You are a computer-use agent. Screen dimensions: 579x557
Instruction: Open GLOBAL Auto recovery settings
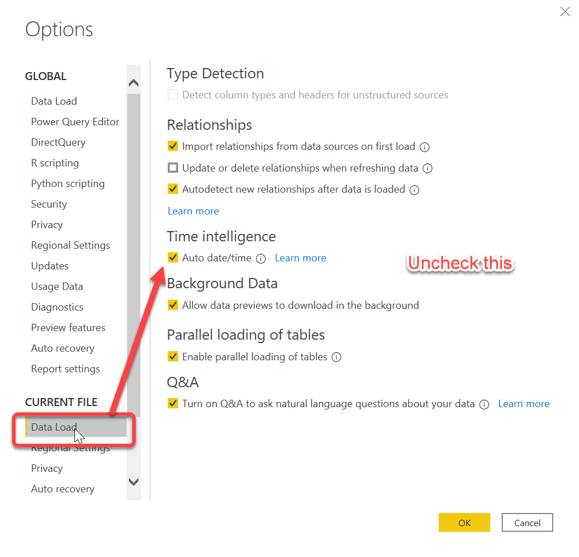click(63, 348)
